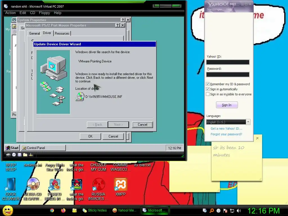Click the magnifier search tray icon
This screenshot has width=288, height=216.
(211, 210)
